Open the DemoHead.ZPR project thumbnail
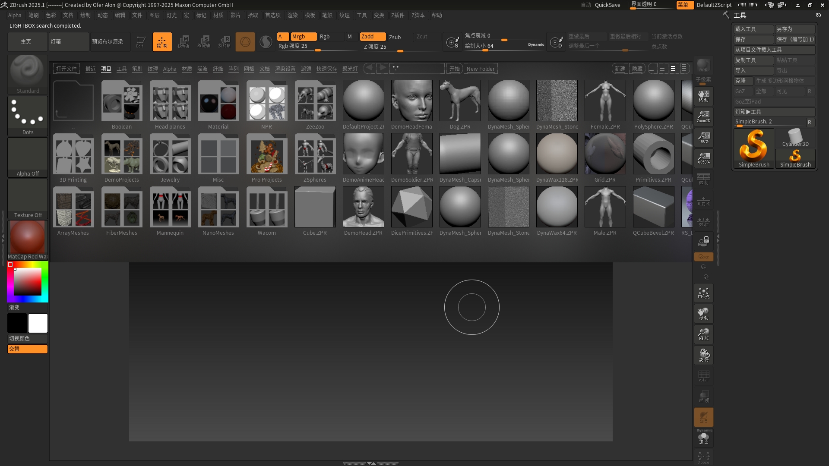The width and height of the screenshot is (829, 466). pos(363,207)
